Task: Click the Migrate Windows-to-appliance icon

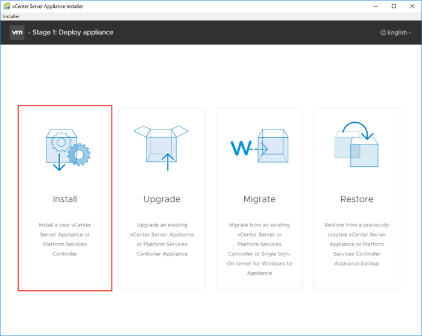Action: (x=259, y=146)
